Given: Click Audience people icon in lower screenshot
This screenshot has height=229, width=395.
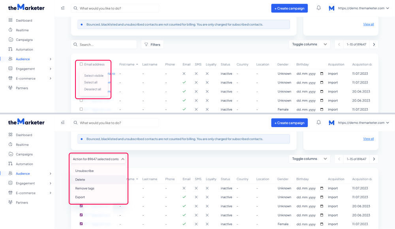Looking at the screenshot, I should tap(10, 173).
